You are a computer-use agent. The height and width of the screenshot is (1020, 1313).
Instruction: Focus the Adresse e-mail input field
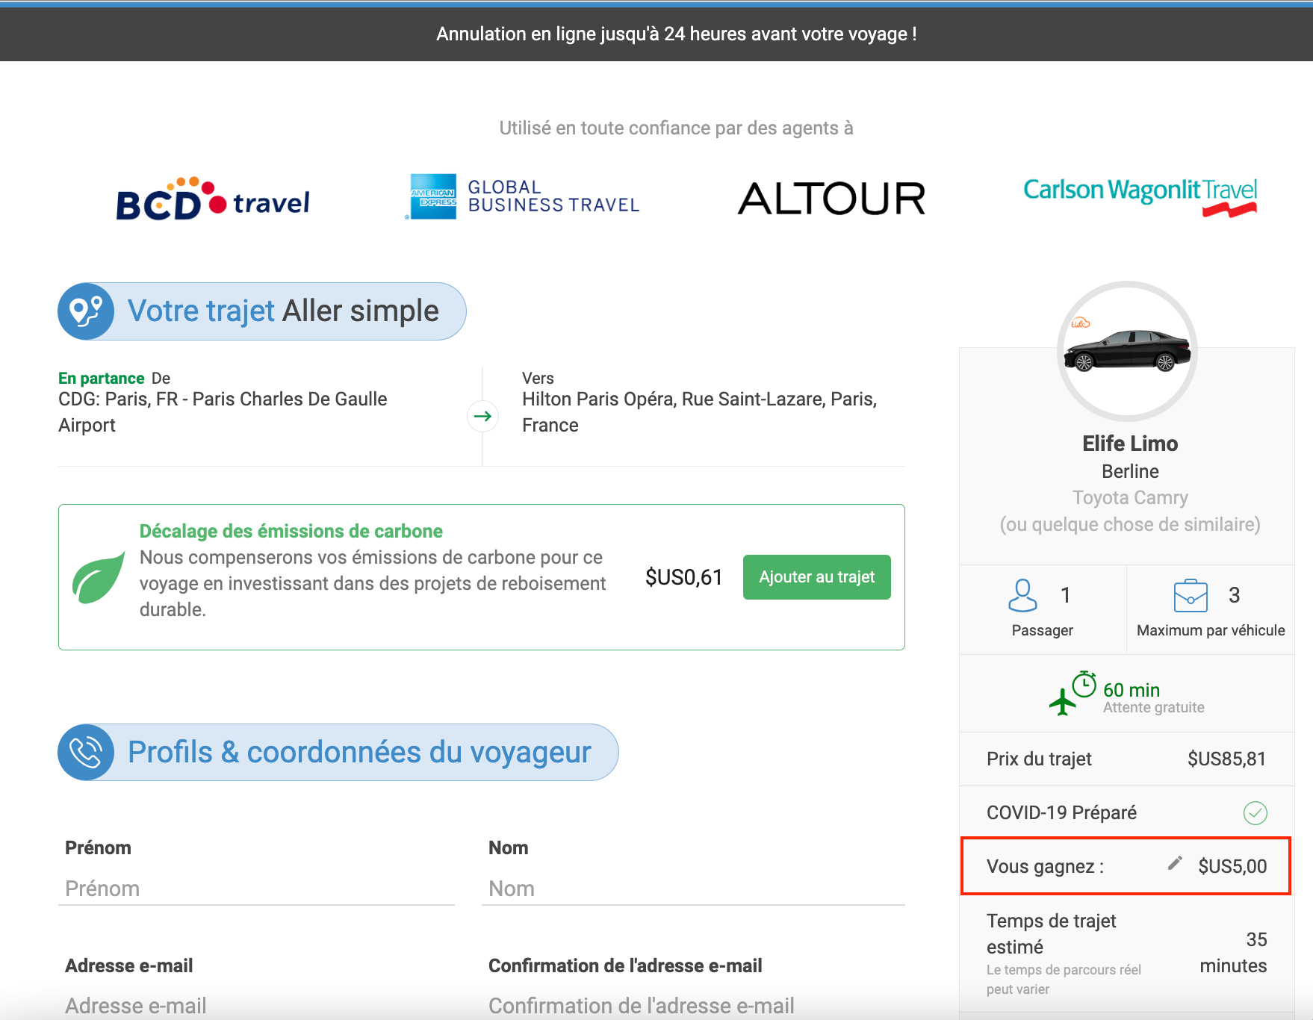pyautogui.click(x=256, y=1005)
